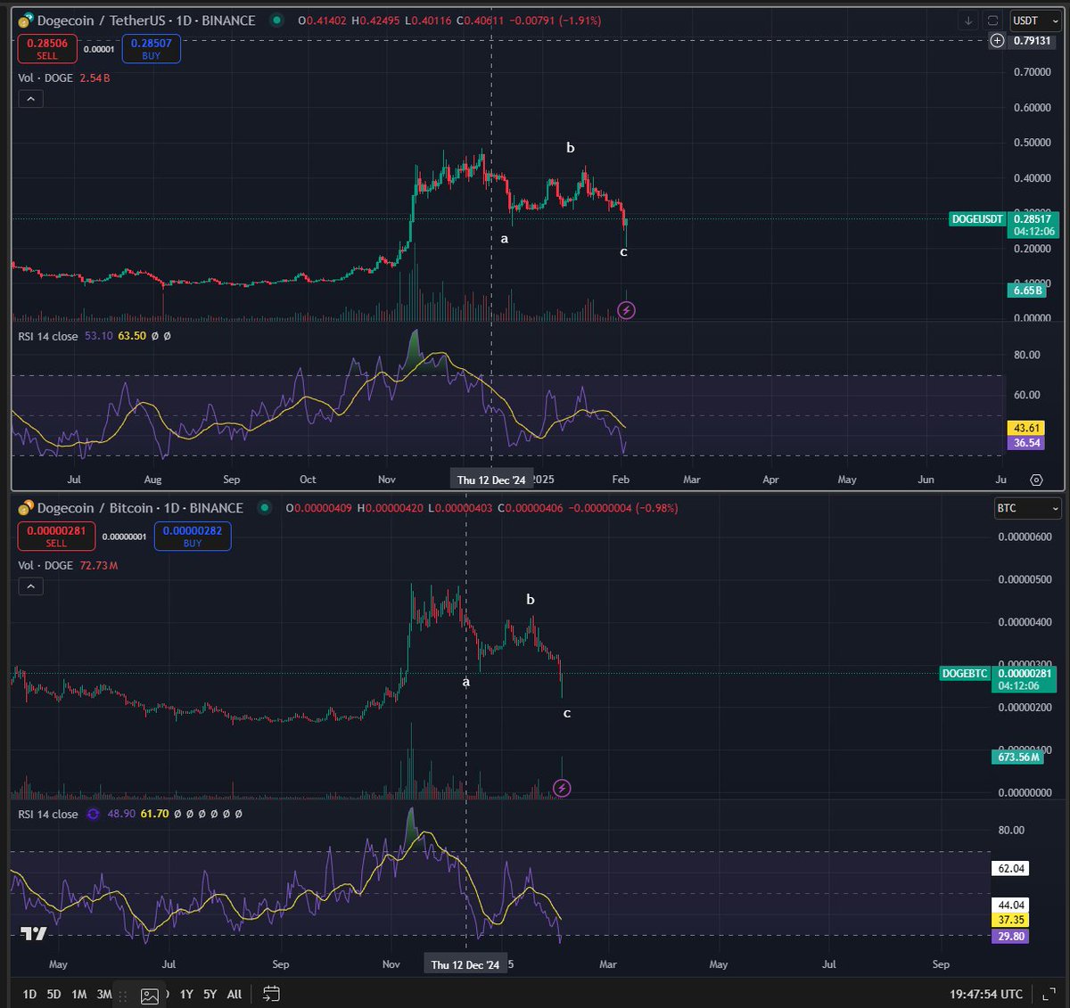Click the TradingView logo in lower chart
This screenshot has height=1008, width=1070.
pyautogui.click(x=34, y=933)
